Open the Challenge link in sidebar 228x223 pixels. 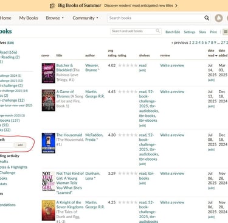(8, 172)
